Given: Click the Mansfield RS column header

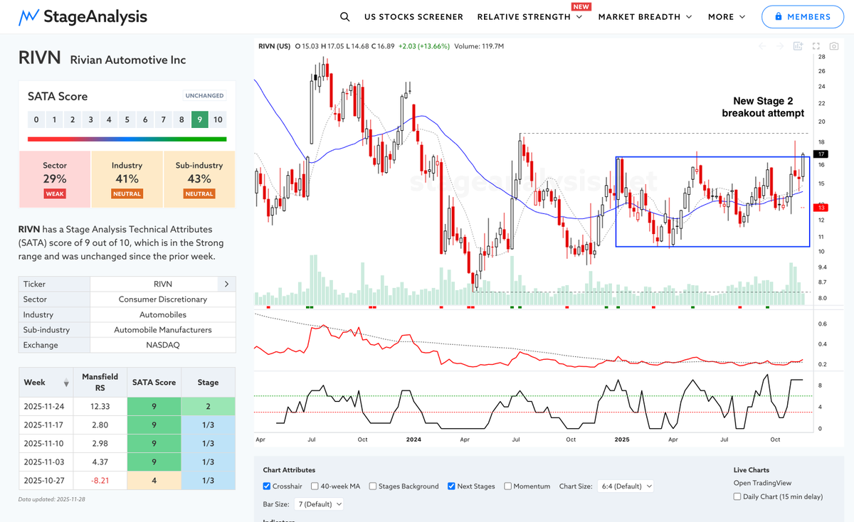Looking at the screenshot, I should click(x=100, y=382).
